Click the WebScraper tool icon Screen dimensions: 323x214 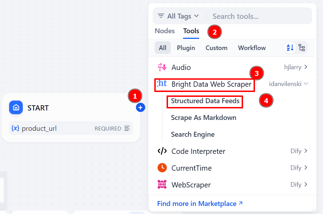pos(162,185)
